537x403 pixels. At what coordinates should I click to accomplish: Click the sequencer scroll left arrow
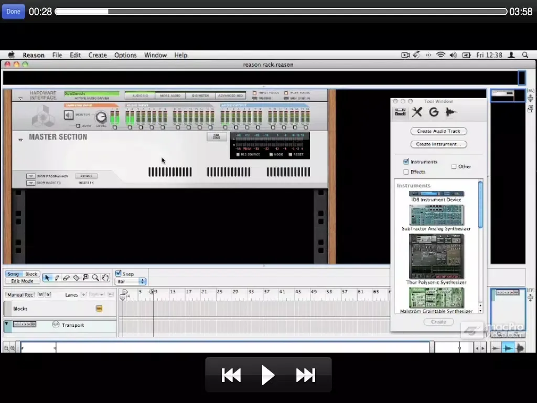pyautogui.click(x=477, y=348)
